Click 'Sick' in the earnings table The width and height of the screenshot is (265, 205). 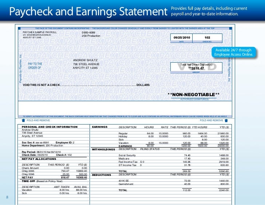point(121,139)
